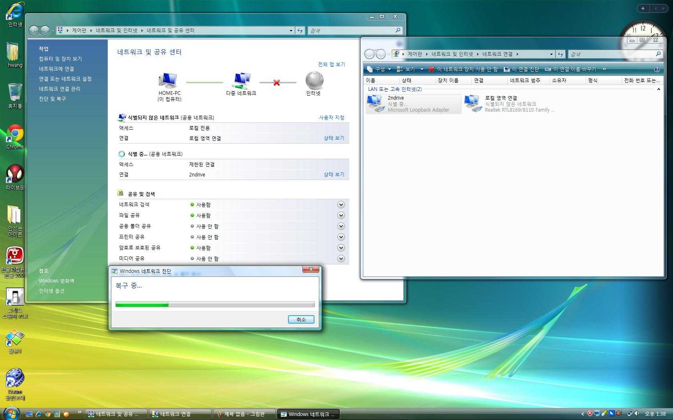673x420 pixels.
Task: Launch Chrome from quick launch bar
Action: tap(48, 414)
